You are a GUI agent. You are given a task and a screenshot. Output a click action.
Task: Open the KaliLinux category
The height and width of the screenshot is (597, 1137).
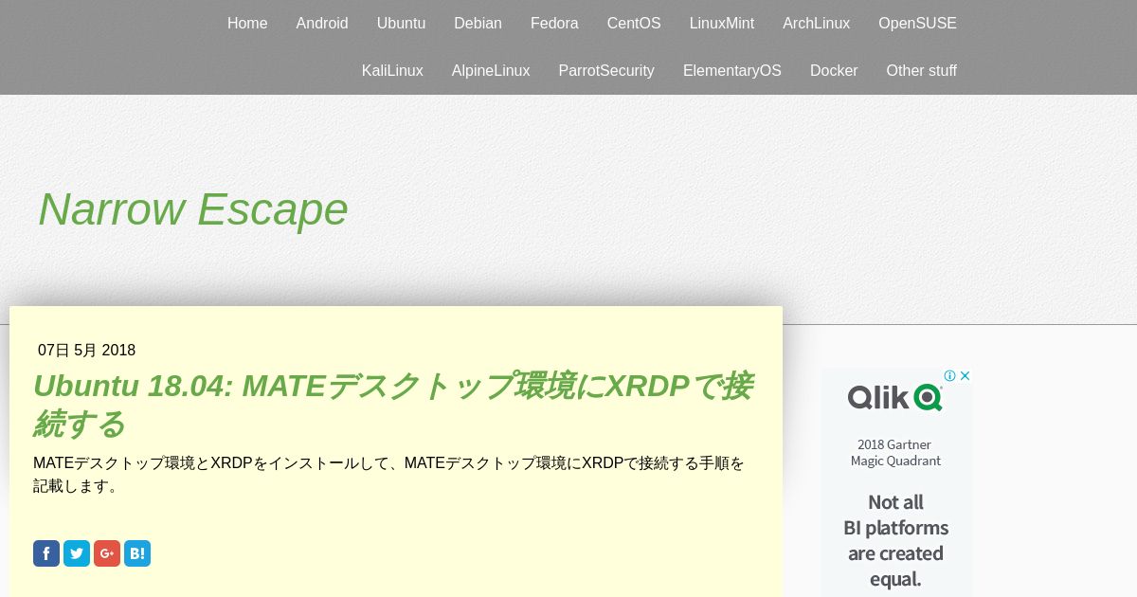pyautogui.click(x=392, y=71)
